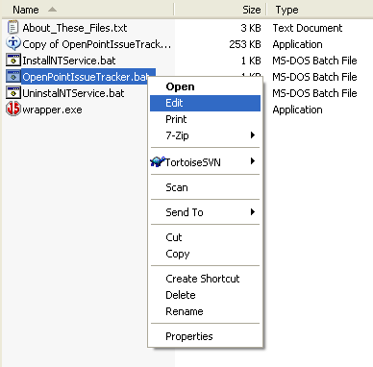Image resolution: width=373 pixels, height=367 pixels.
Task: Choose Scan in the context menu
Action: click(205, 187)
